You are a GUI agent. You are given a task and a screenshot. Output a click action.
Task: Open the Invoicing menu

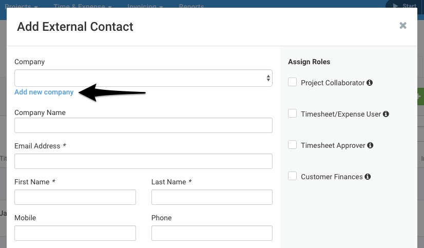[145, 6]
